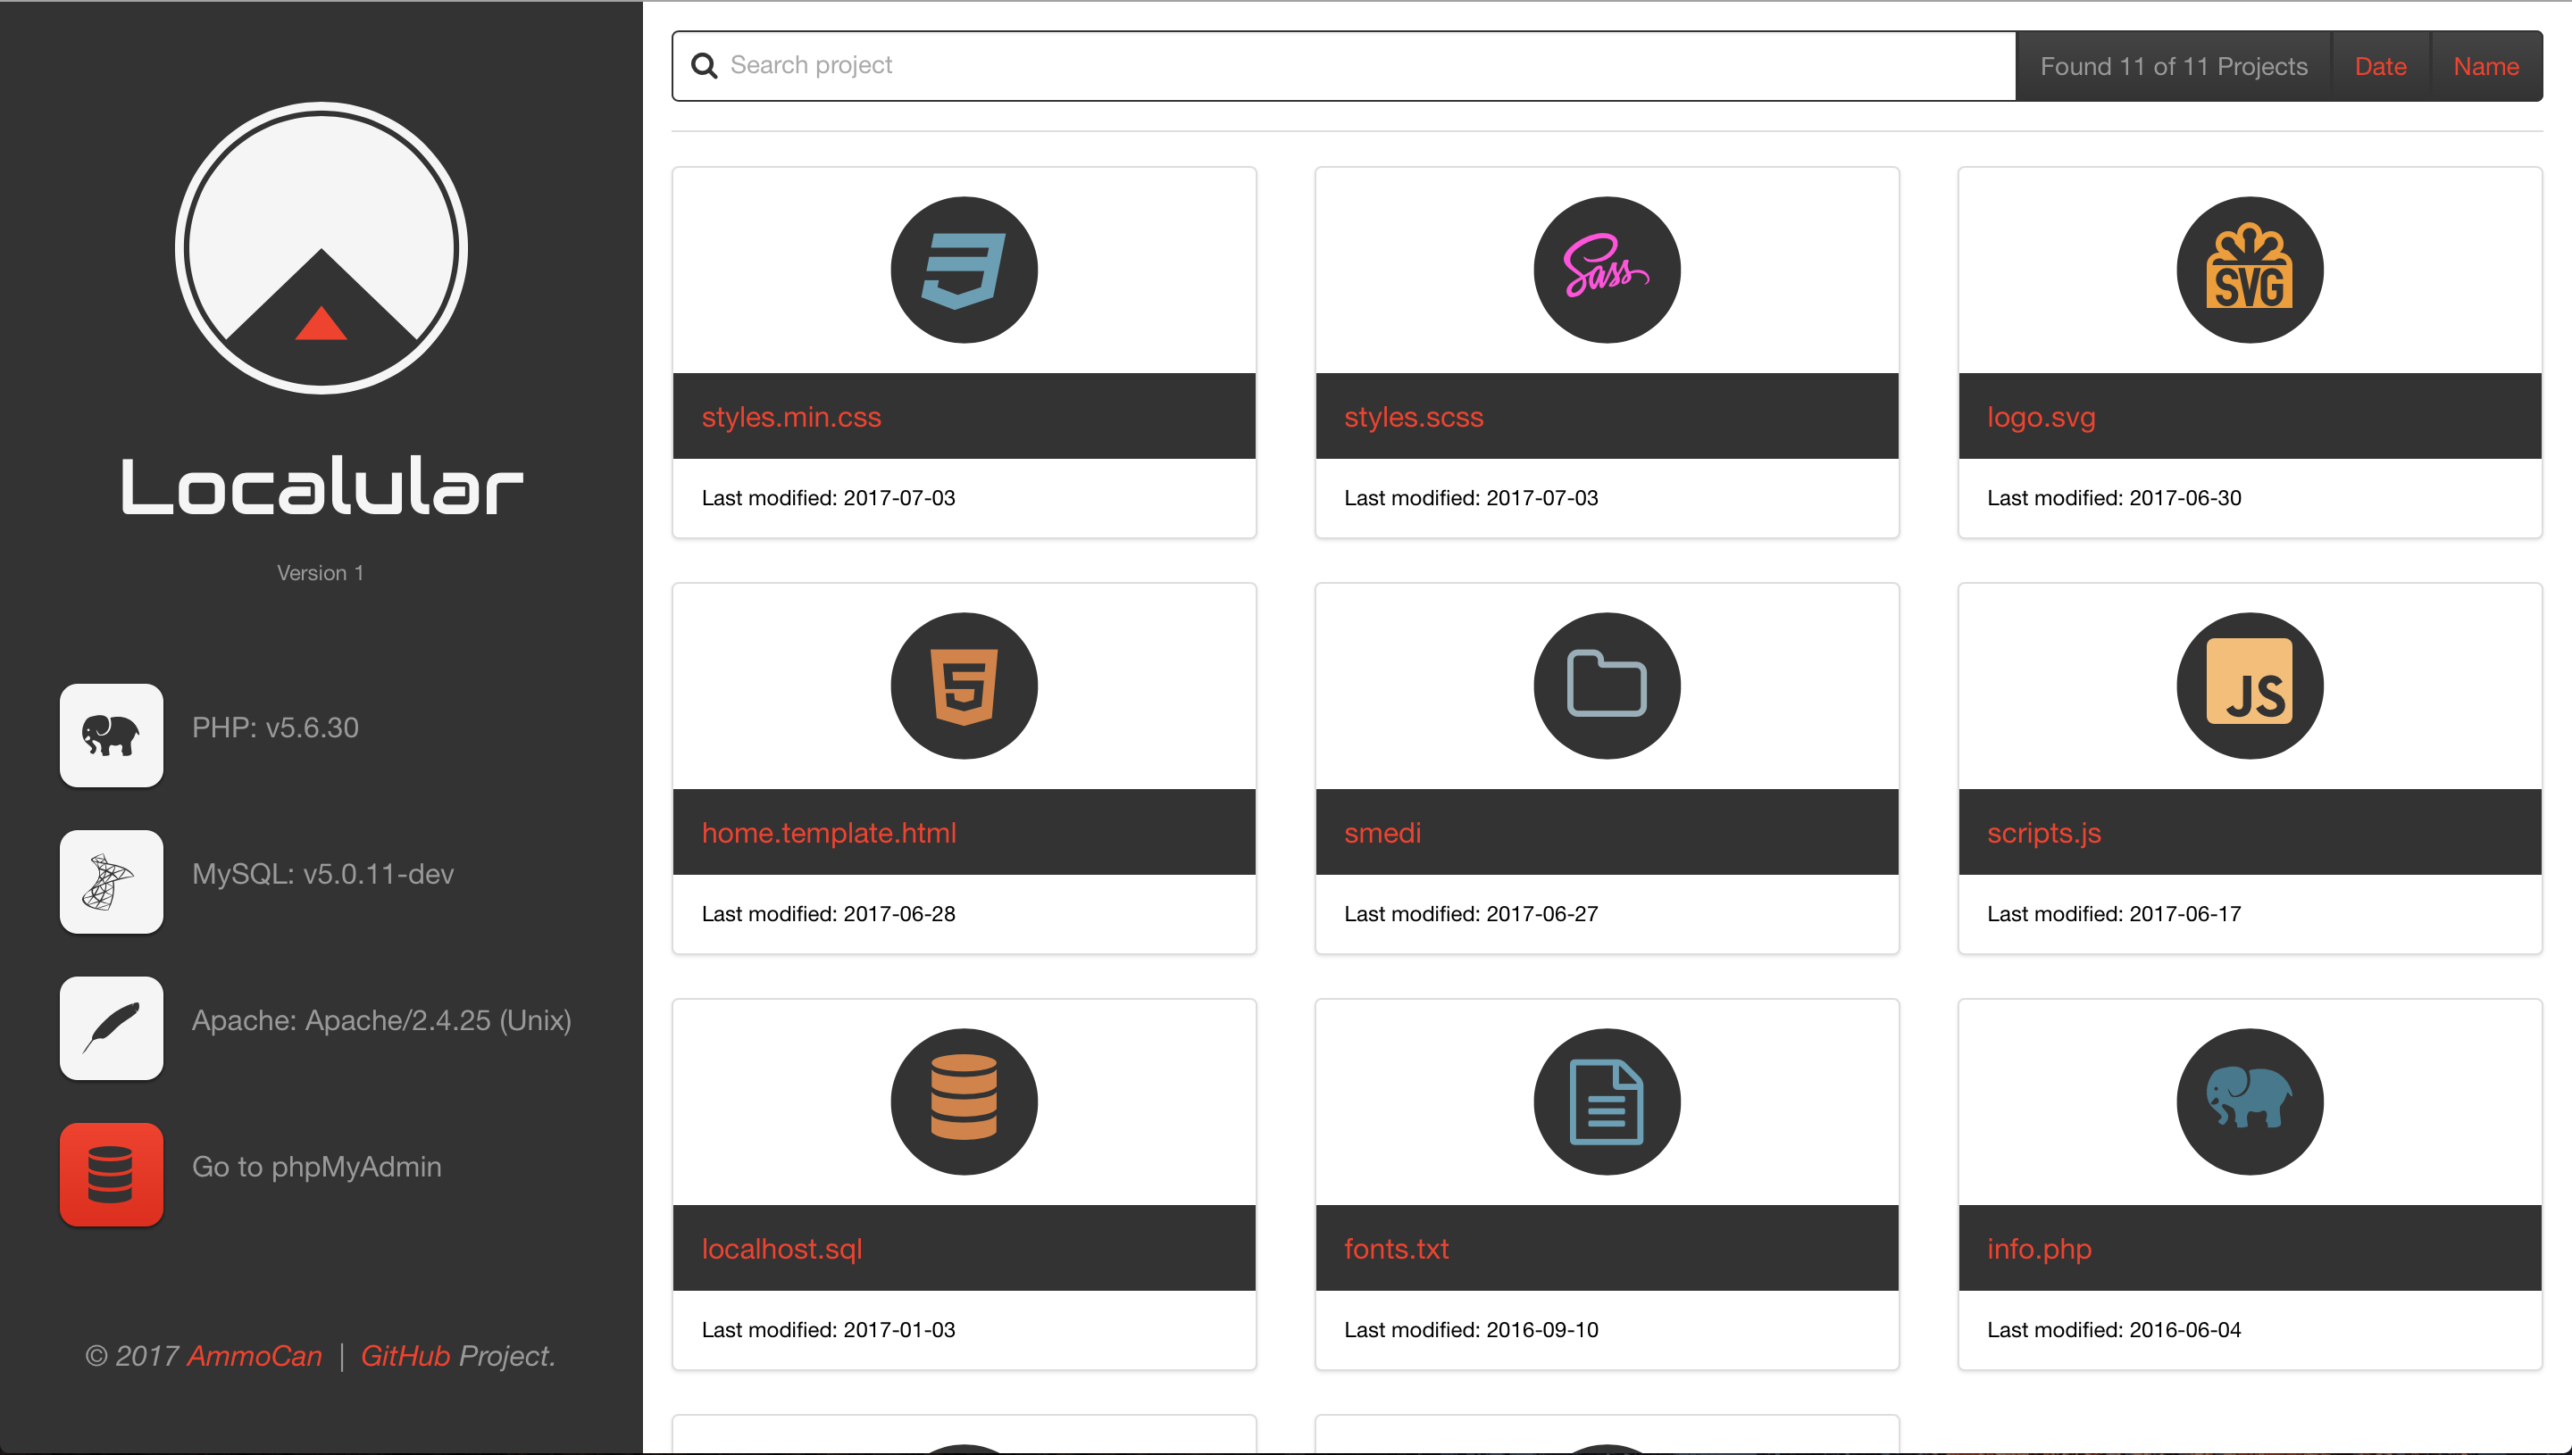Image resolution: width=2572 pixels, height=1455 pixels.
Task: Click the HTML5 shield icon
Action: coord(964,686)
